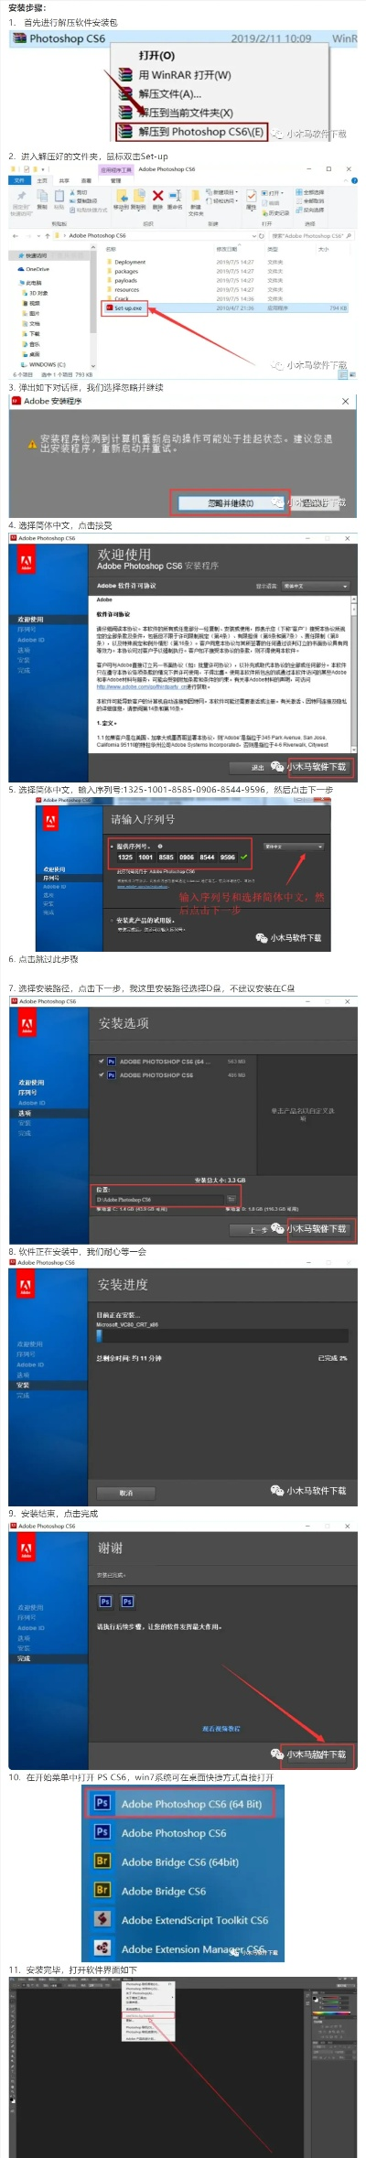Click the 退出 button on license screen

pos(258,767)
